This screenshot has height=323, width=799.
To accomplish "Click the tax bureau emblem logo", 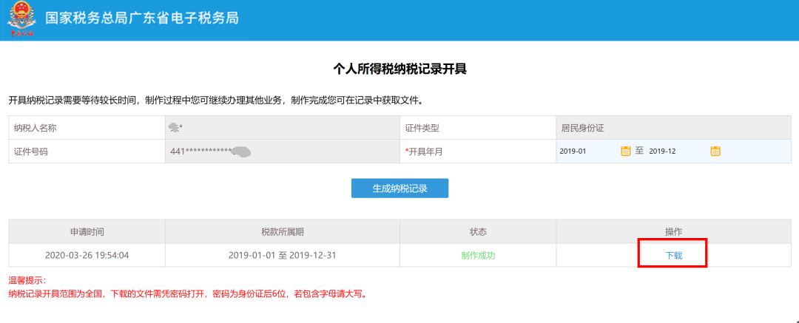I will 21,20.
